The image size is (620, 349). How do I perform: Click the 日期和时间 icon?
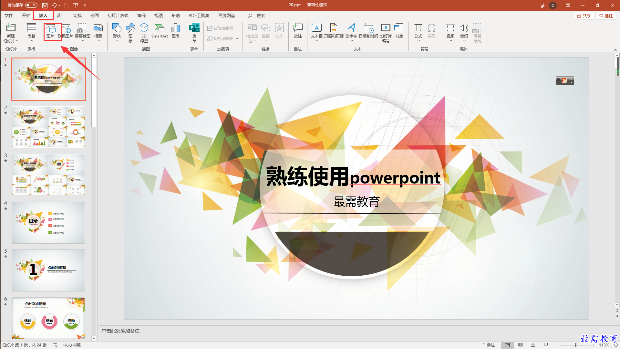coord(368,31)
